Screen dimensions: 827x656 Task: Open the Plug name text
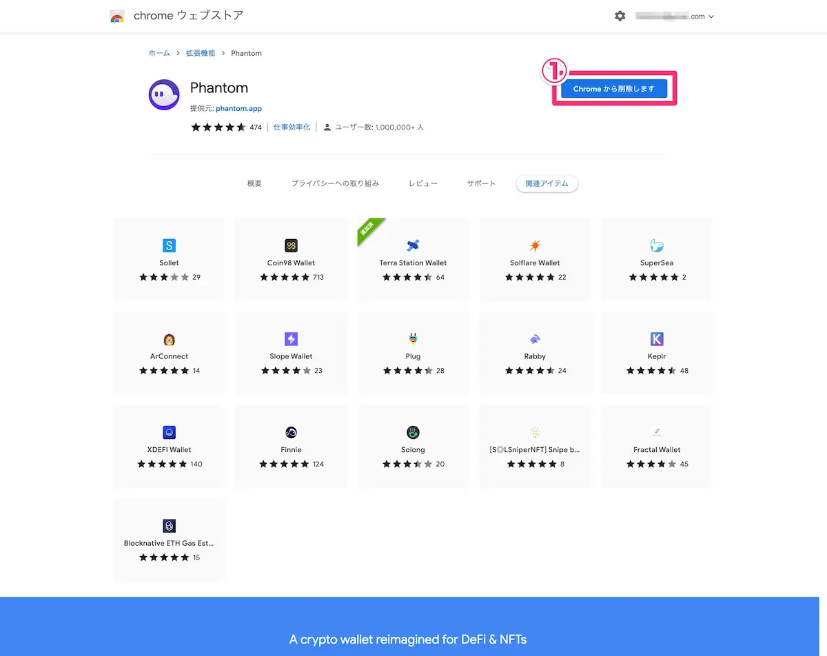[x=413, y=356]
